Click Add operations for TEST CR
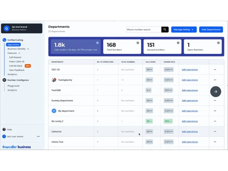This screenshot has height=171, width=228. coord(190,70)
